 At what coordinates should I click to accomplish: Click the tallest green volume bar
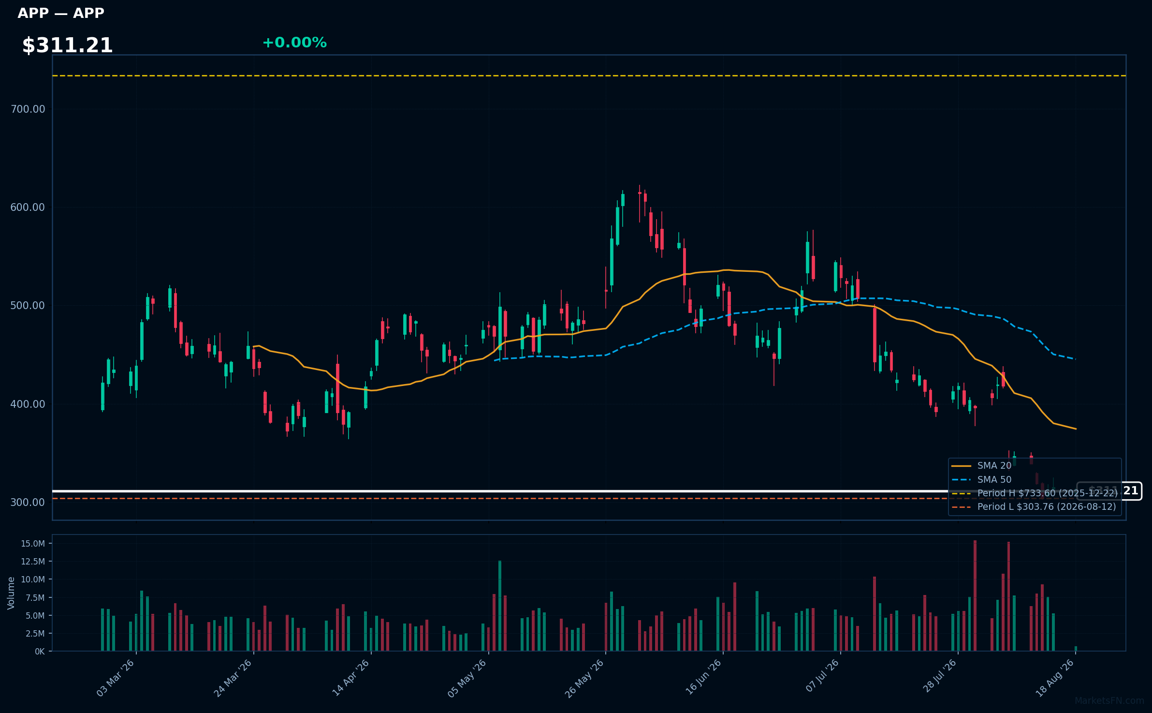tap(500, 606)
